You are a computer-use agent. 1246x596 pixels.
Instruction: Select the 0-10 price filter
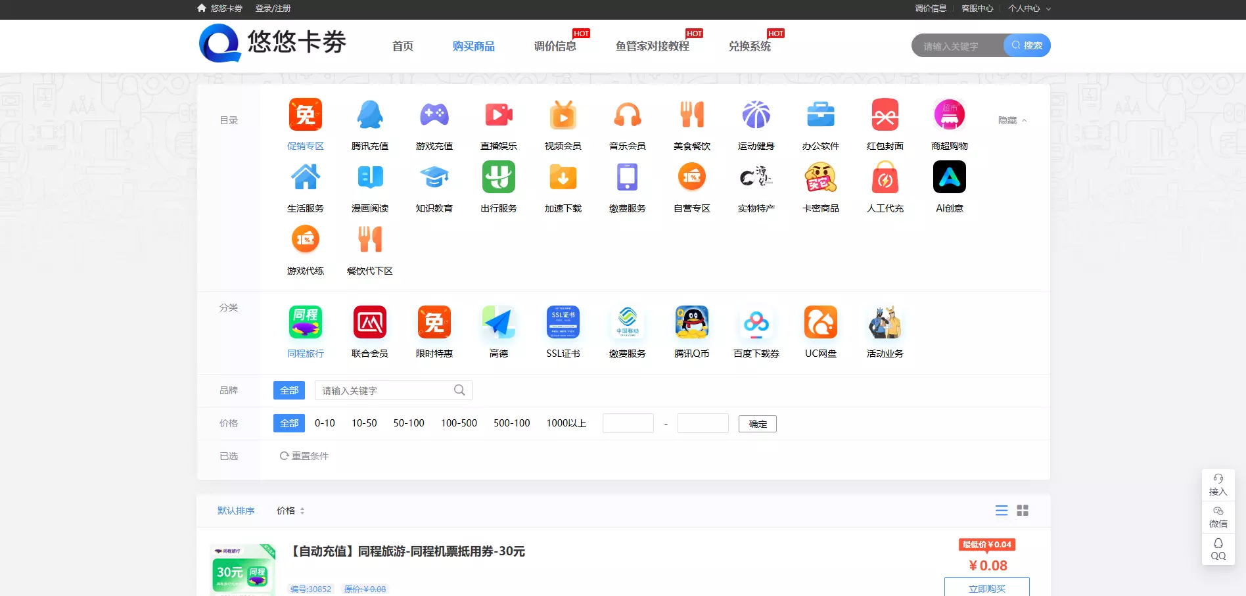click(325, 423)
